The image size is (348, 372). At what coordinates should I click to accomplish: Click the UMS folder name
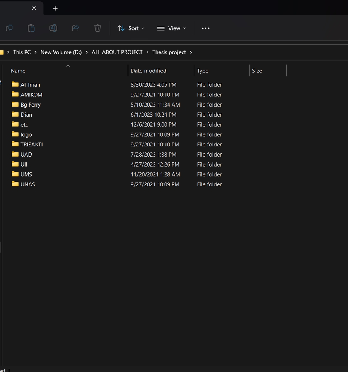[26, 174]
